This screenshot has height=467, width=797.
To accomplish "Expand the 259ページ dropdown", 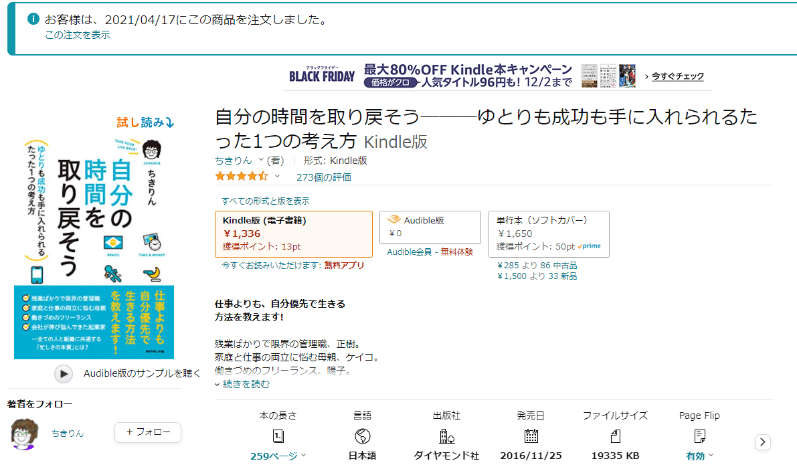I will pyautogui.click(x=278, y=456).
